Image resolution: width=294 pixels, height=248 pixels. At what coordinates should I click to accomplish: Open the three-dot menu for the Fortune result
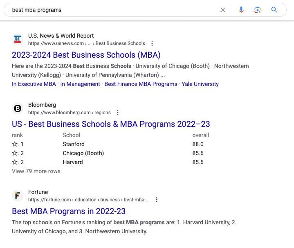157,200
